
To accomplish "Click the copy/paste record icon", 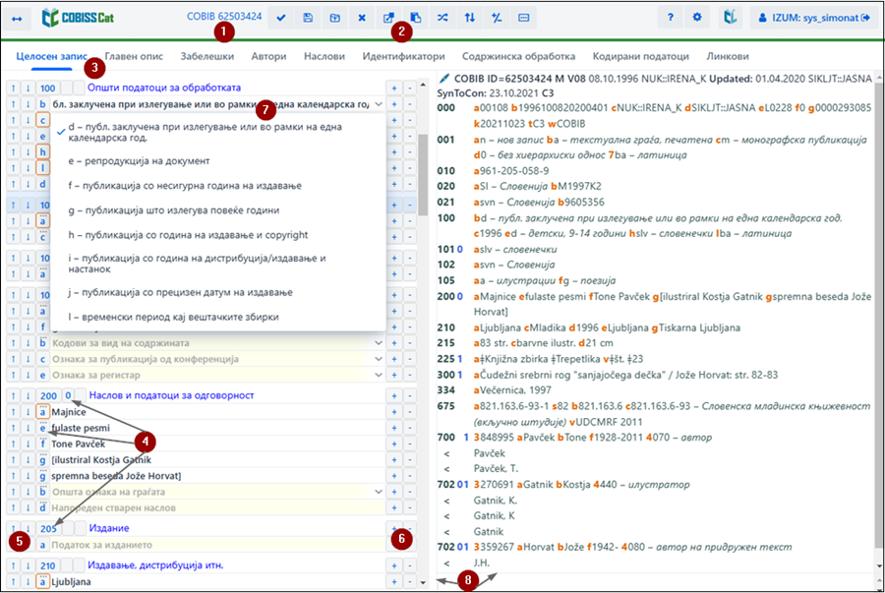I will (415, 18).
